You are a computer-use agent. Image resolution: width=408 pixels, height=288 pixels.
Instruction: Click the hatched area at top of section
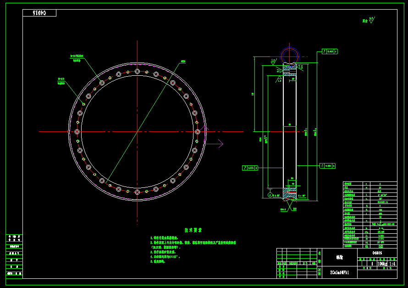coord(290,69)
